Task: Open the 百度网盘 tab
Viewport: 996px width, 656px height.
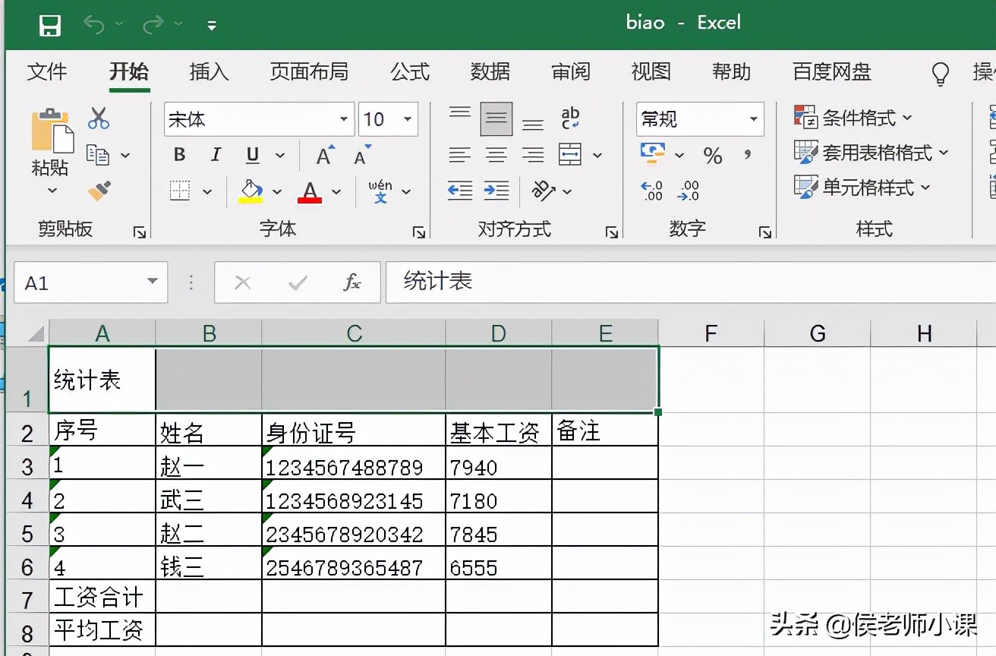Action: click(832, 72)
